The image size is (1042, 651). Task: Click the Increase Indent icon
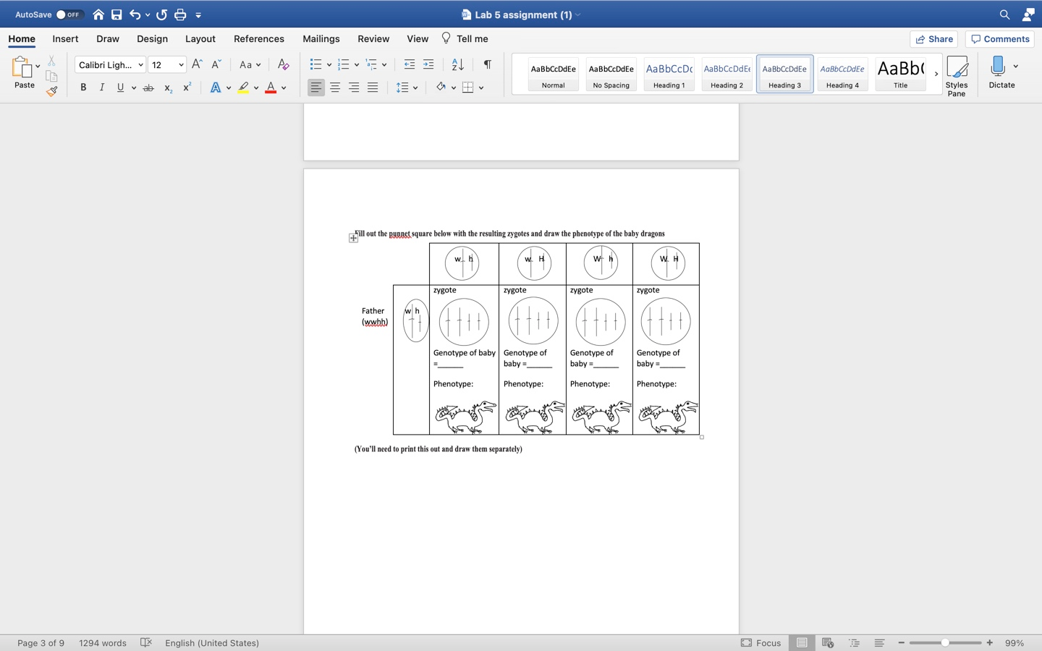(428, 64)
